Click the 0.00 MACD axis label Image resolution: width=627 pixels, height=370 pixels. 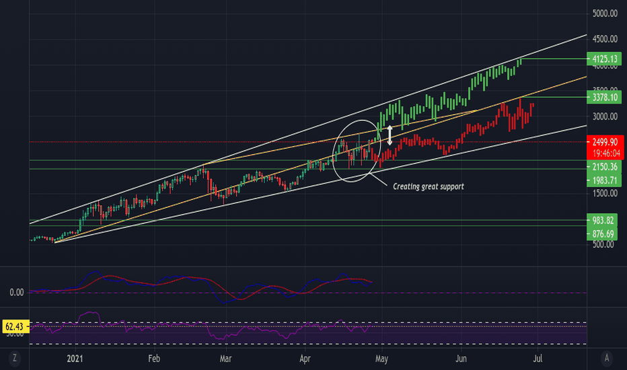point(16,293)
